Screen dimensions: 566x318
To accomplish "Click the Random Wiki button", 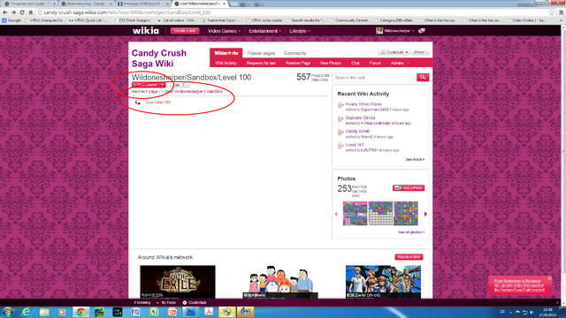I will 409,257.
